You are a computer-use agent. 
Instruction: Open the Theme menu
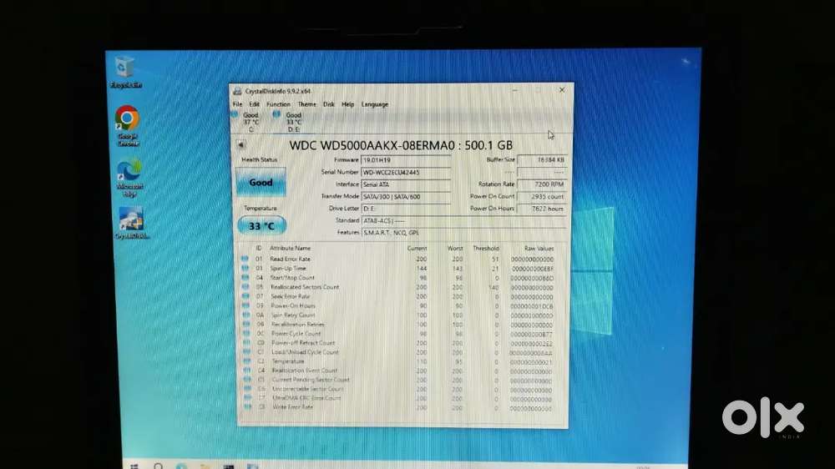point(306,104)
